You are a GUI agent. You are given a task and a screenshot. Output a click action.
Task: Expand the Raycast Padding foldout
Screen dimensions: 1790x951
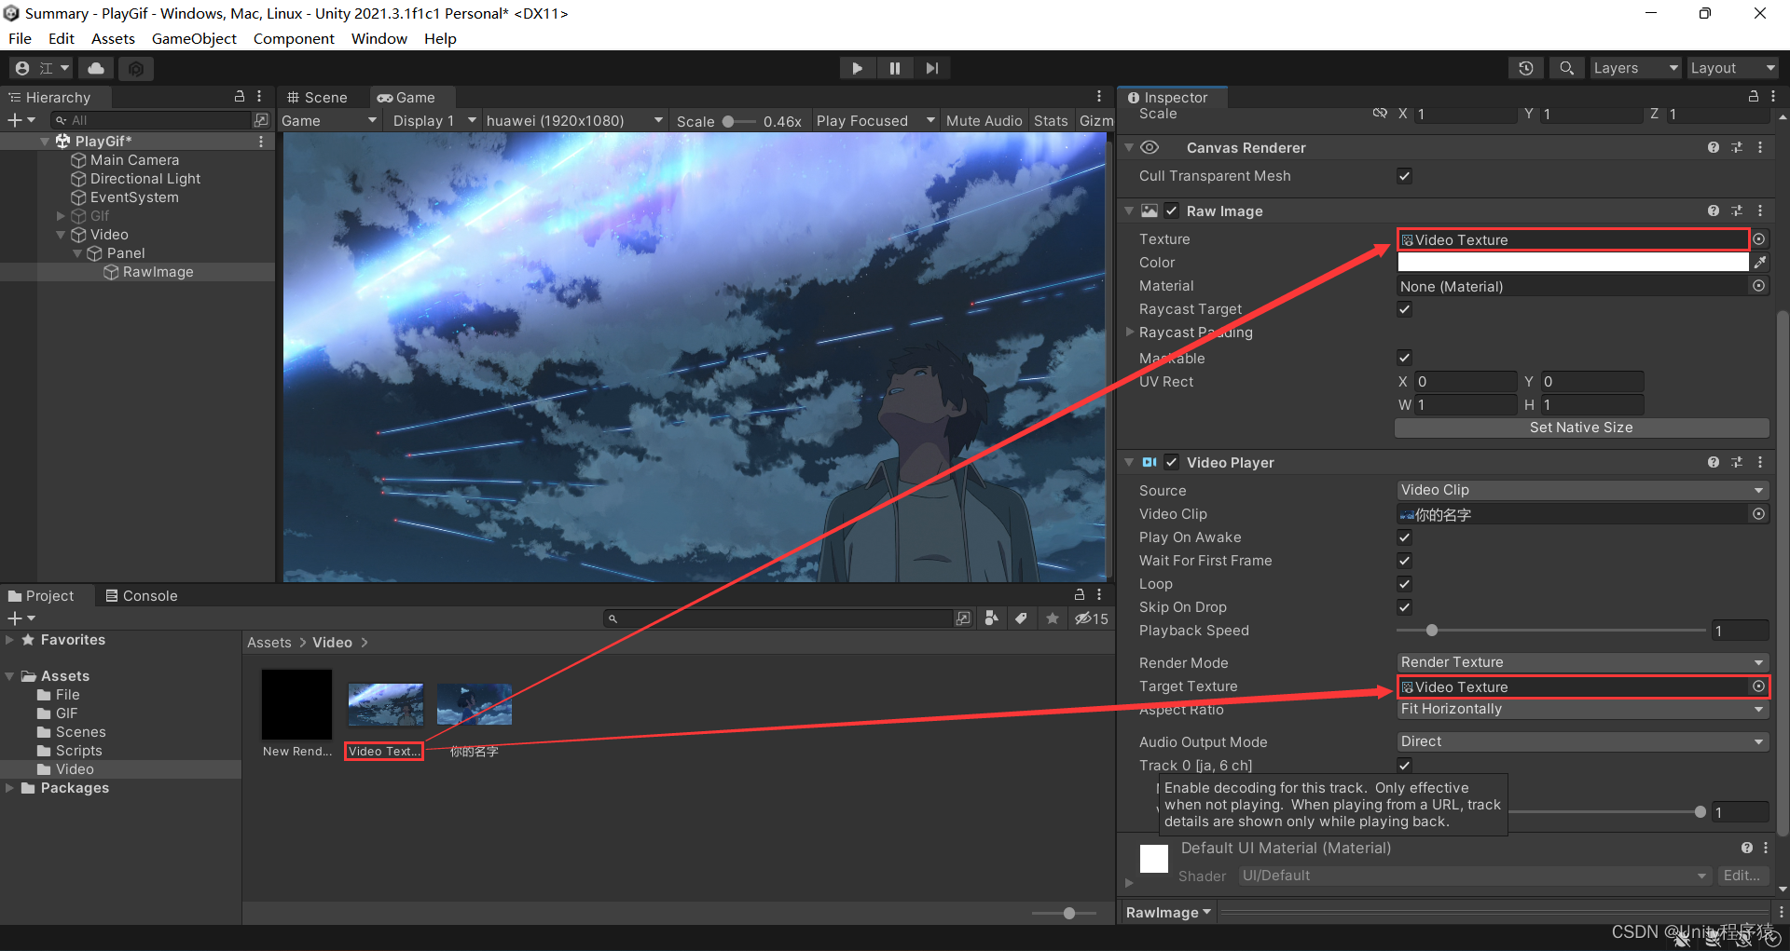1130,333
